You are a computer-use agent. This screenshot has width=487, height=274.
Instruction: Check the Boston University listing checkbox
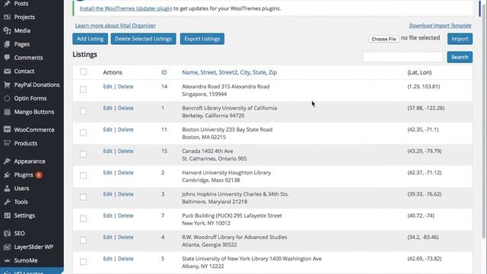(x=83, y=132)
